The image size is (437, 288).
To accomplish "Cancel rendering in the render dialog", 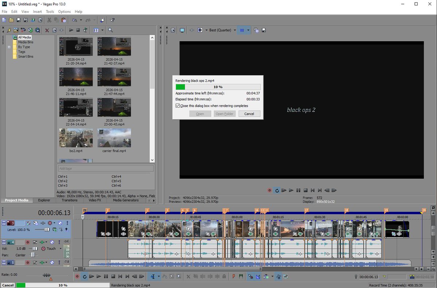I will pos(249,114).
